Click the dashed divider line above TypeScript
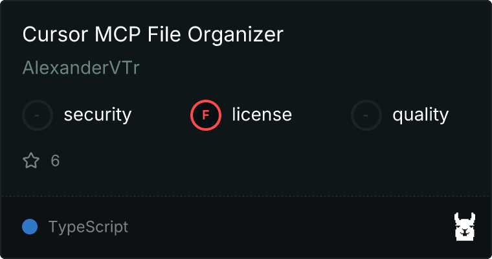 (x=246, y=196)
